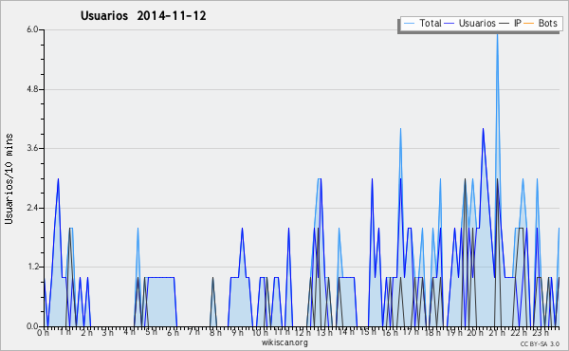Click the x-axis label '7 h'

click(193, 332)
